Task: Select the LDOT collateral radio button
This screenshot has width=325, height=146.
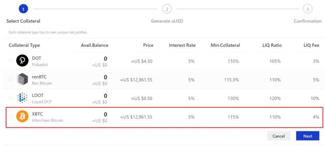Action: pyautogui.click(x=11, y=98)
